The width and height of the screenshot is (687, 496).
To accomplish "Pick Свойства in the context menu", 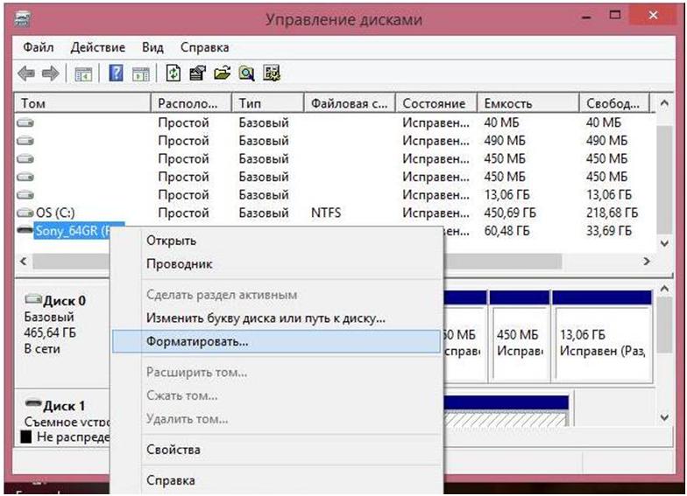I will (x=174, y=450).
